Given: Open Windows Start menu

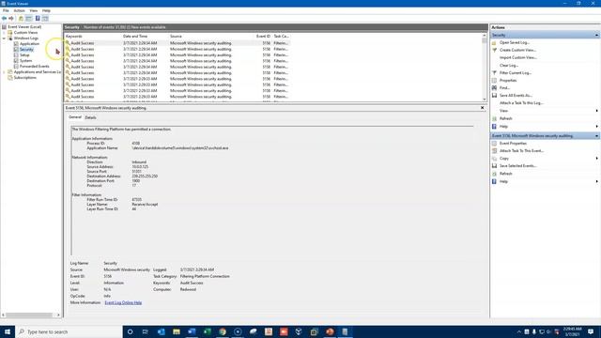Looking at the screenshot, I should tap(8, 331).
